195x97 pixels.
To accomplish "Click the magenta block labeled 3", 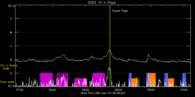I will [99, 80].
